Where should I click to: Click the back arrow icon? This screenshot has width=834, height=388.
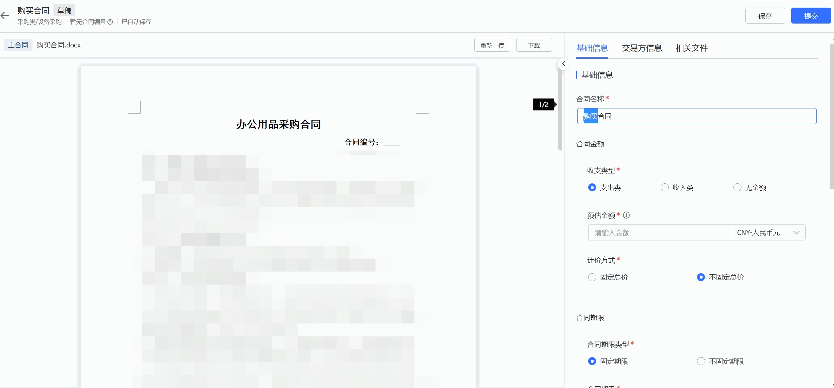[5, 16]
